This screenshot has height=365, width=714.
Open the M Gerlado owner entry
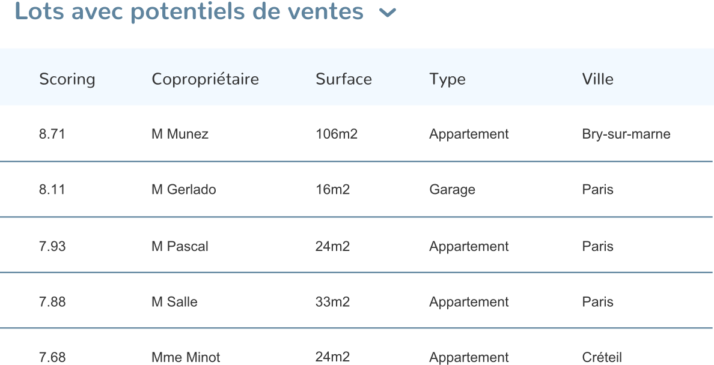coord(183,190)
